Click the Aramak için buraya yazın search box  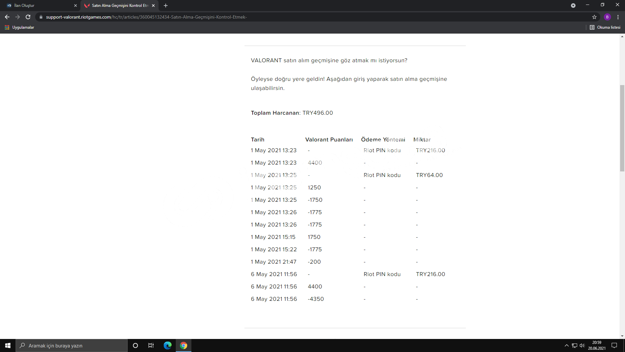pyautogui.click(x=72, y=345)
